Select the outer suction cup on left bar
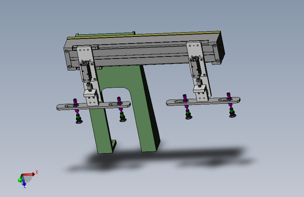This screenshot has width=304, height=197. click(x=79, y=121)
